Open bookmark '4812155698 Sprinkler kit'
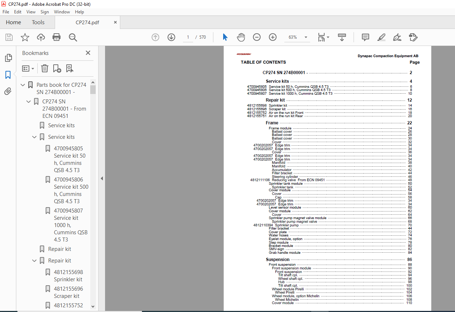Image resolution: width=455 pixels, height=312 pixels. [x=68, y=276]
